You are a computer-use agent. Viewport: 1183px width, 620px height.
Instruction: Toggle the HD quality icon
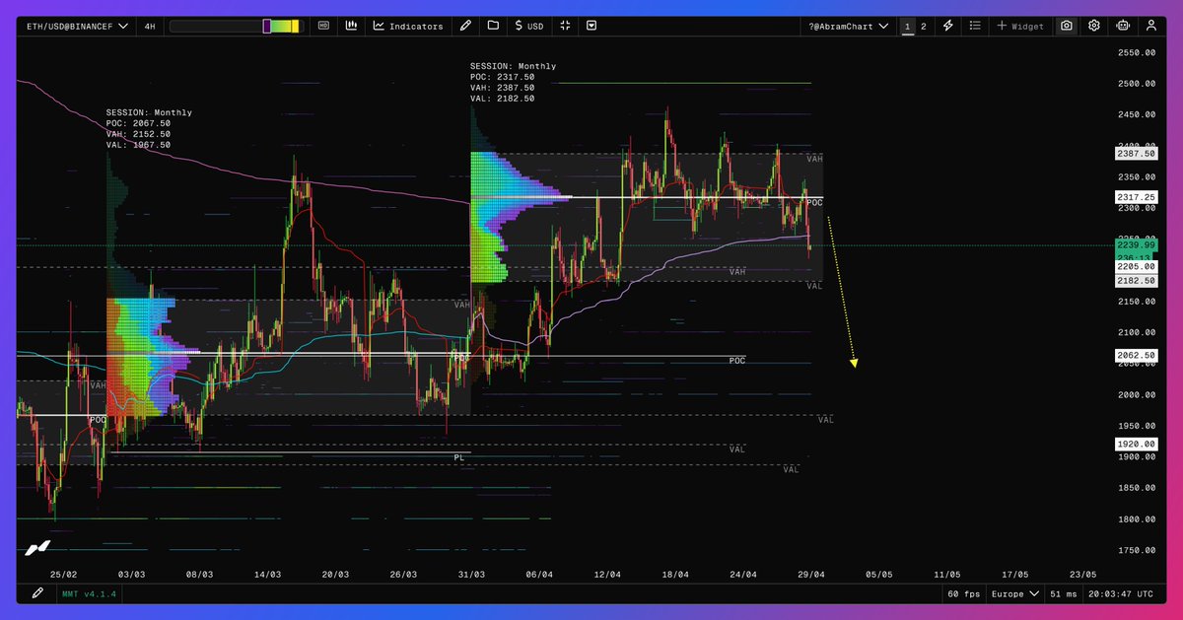pos(323,27)
